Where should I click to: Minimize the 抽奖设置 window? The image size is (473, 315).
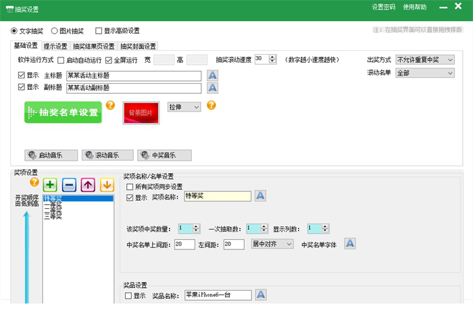click(x=443, y=7)
